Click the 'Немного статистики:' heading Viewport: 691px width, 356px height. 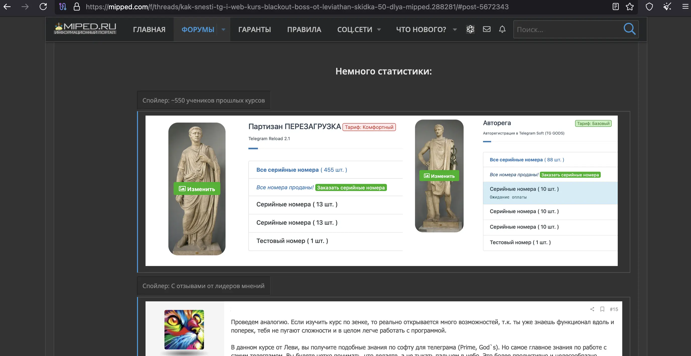(384, 71)
